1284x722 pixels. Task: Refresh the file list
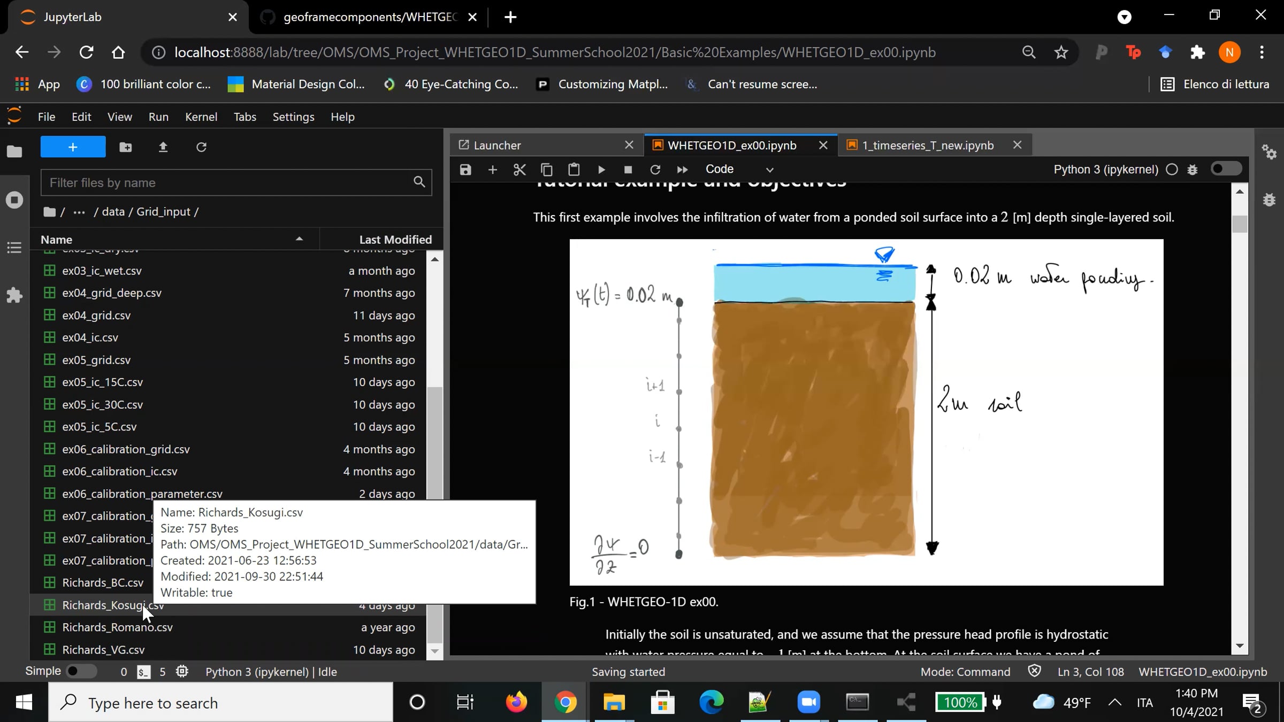pos(201,147)
